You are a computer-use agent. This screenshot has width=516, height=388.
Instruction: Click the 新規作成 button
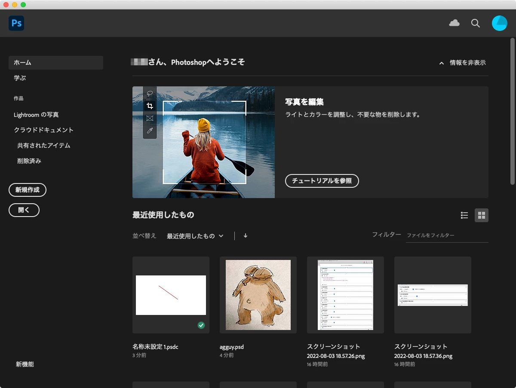tap(28, 190)
